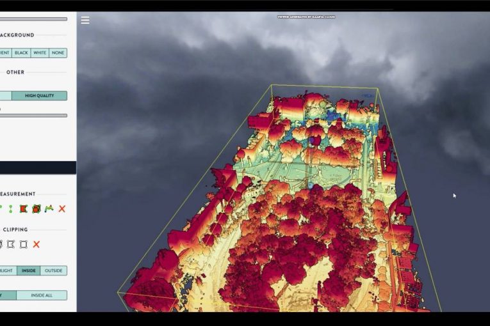The height and width of the screenshot is (326, 490).
Task: Set background to White
Action: [x=40, y=53]
